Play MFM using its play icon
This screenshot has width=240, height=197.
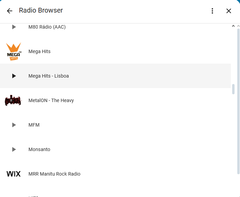click(x=14, y=125)
